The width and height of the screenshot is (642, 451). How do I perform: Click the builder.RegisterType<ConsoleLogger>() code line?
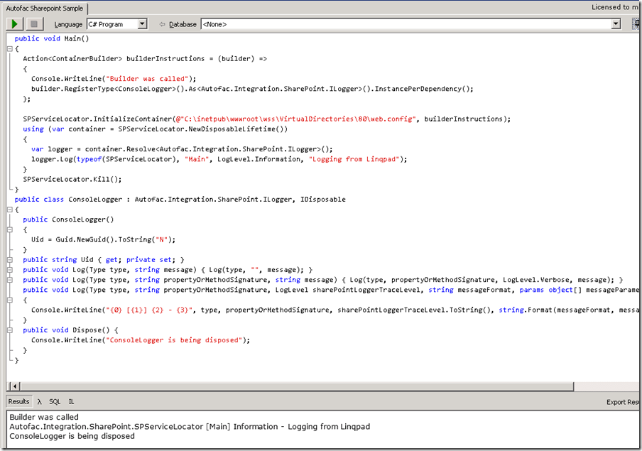tap(252, 89)
